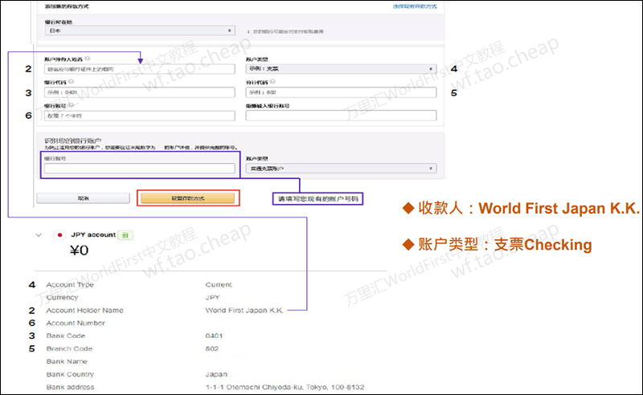Click the Japan bank country value
Viewport: 643px width, 395px height.
click(x=216, y=374)
